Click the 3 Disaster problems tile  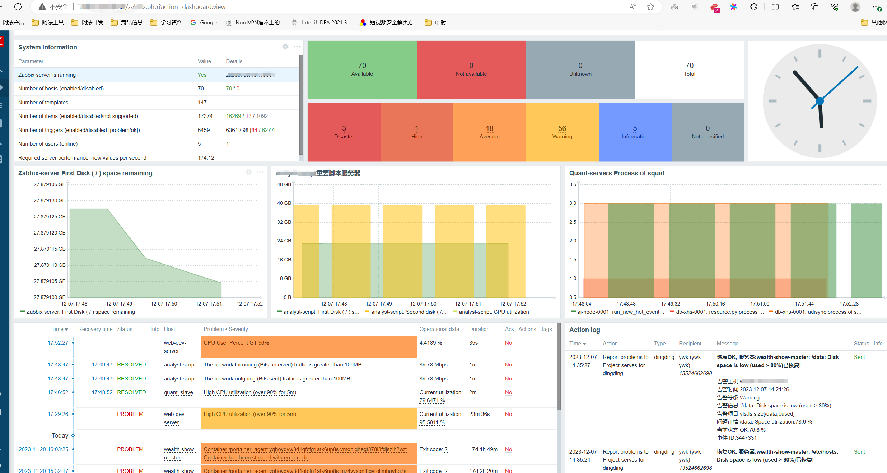pyautogui.click(x=344, y=132)
